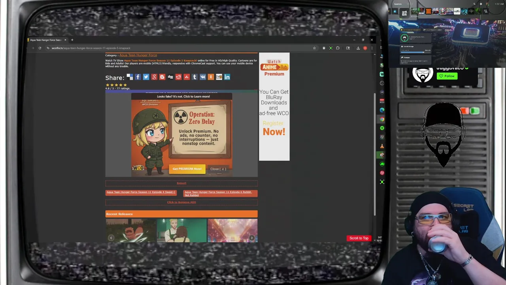
Task: Open the third Recent Releases thumbnail
Action: pyautogui.click(x=232, y=230)
